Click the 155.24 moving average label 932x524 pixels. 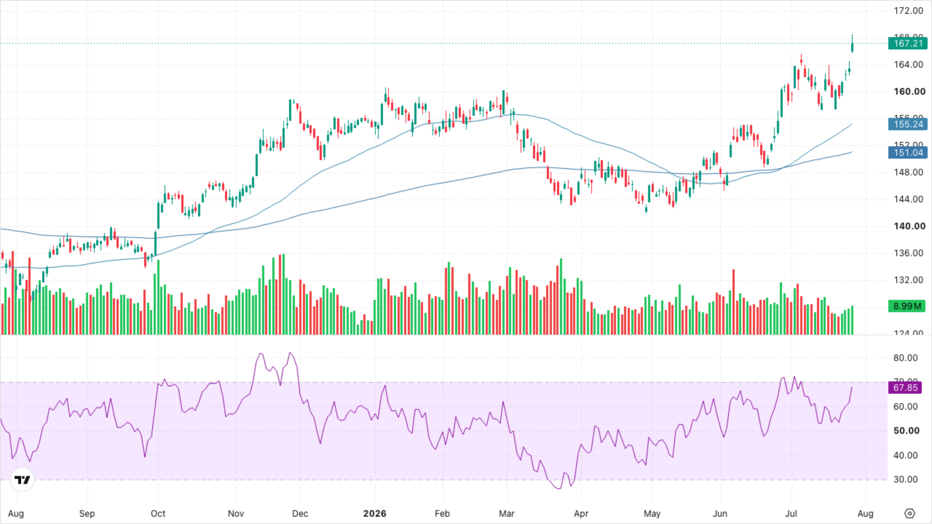point(908,124)
